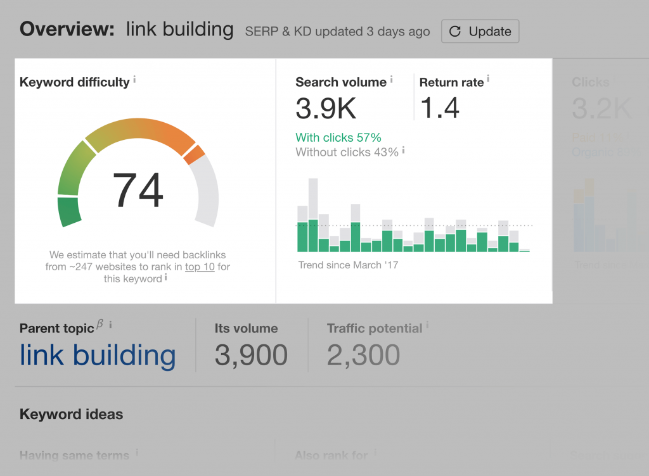Select the Having same terms heading
This screenshot has height=476, width=649.
point(74,455)
